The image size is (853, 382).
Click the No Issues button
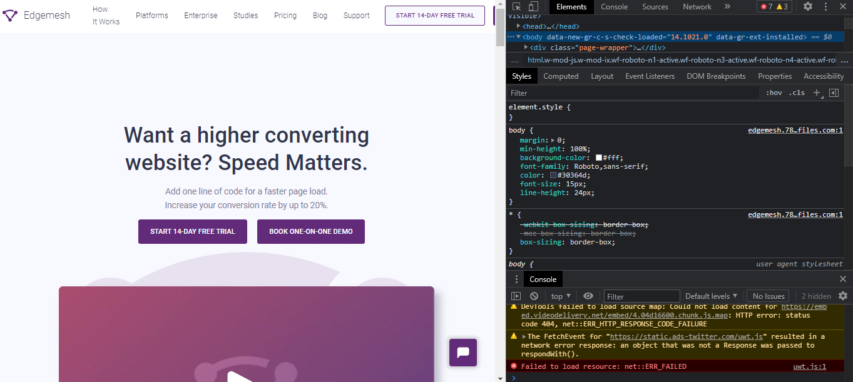click(x=769, y=296)
